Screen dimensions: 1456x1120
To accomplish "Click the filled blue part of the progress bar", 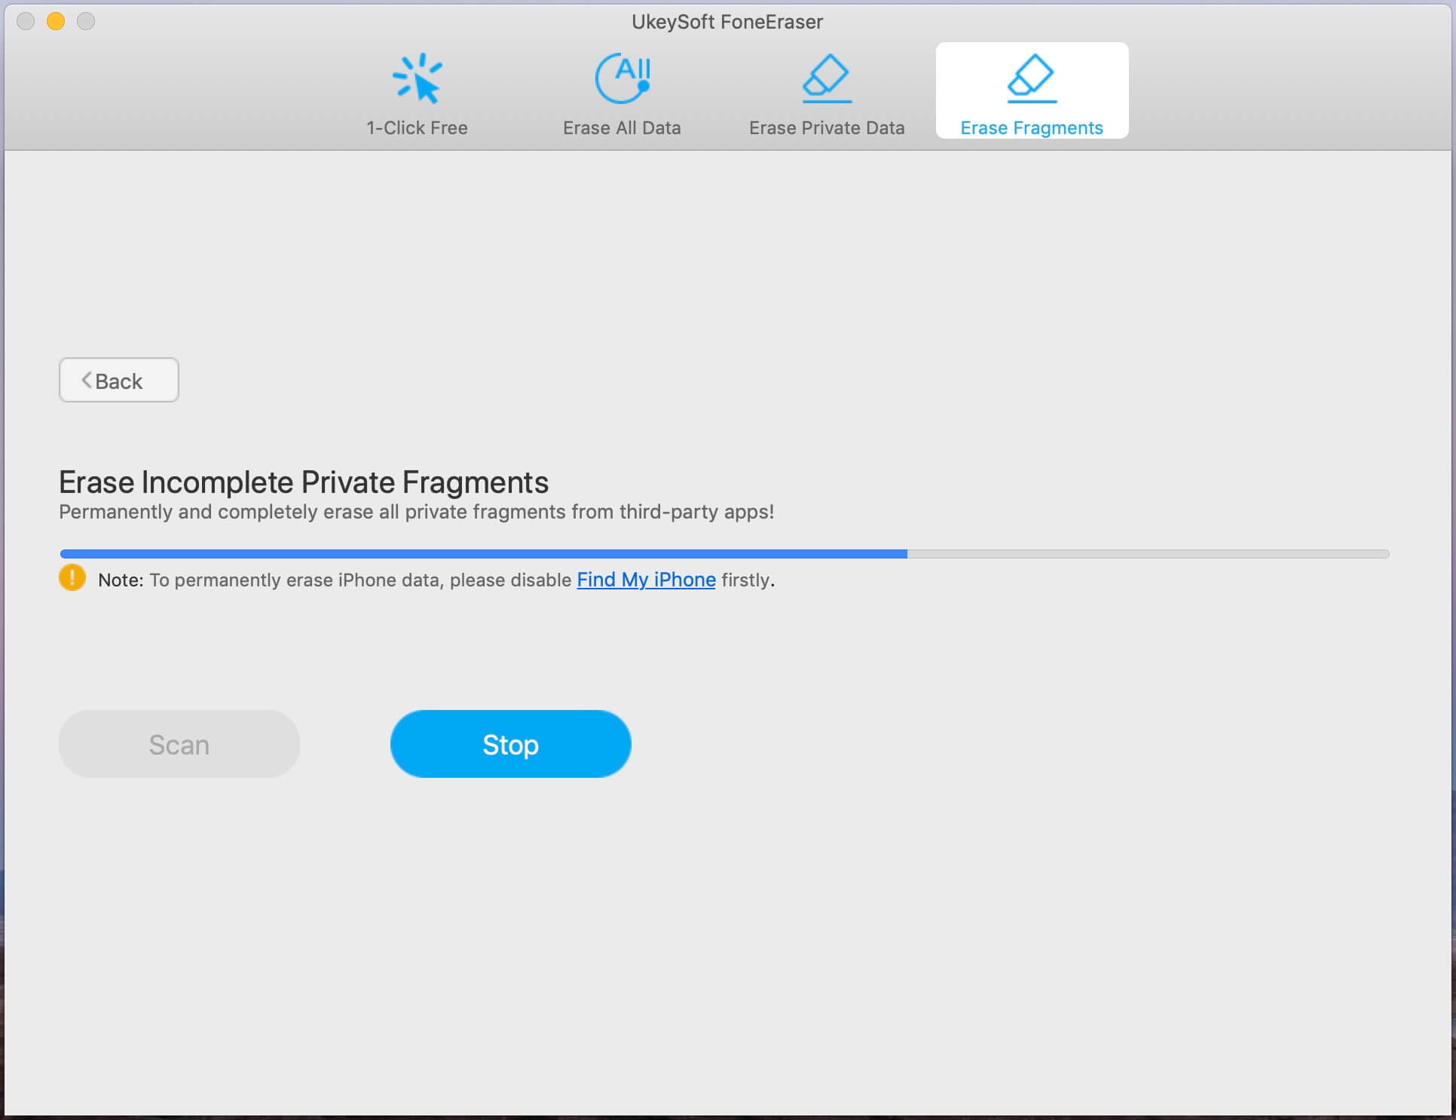I will (482, 554).
